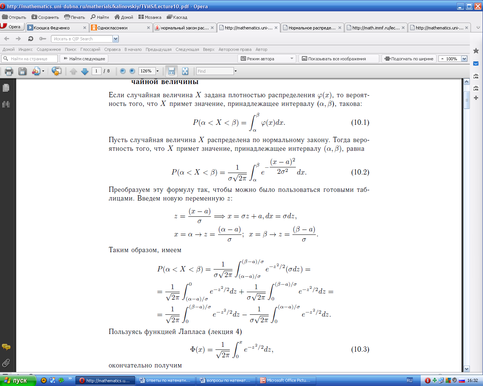Open the closed tabs list dropdown
483x386 pixels.
[478, 28]
